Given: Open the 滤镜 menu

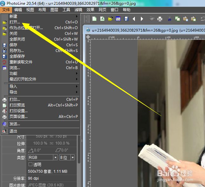Looking at the screenshot, I should point(78,10).
